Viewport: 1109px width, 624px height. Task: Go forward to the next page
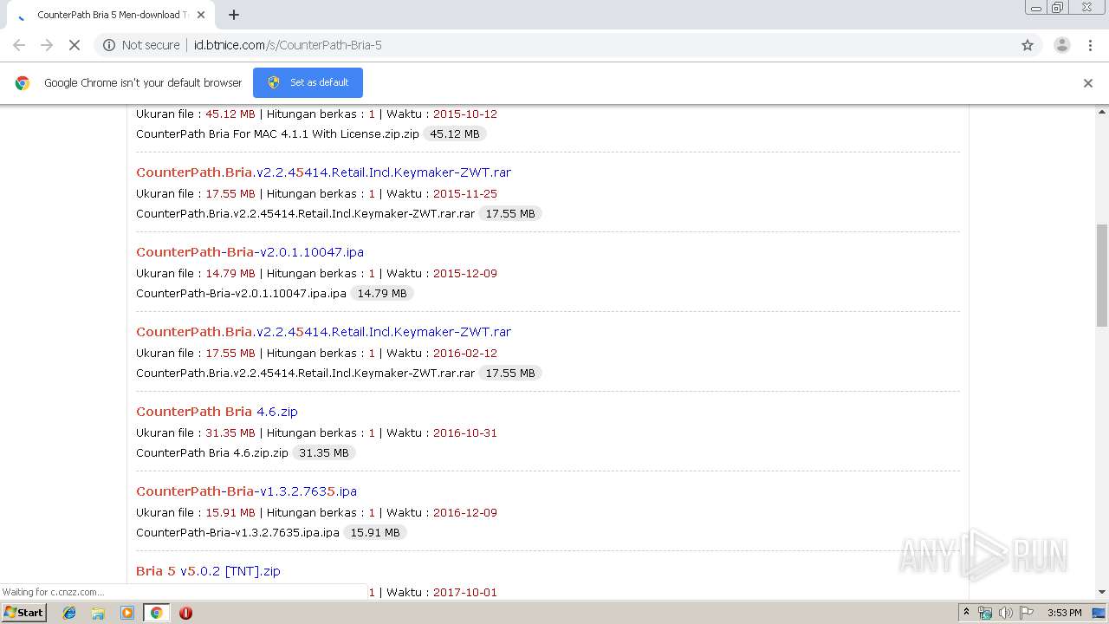click(x=47, y=45)
